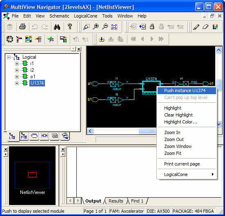Expand the U1374 tree node
The image size is (225, 216).
[17, 83]
